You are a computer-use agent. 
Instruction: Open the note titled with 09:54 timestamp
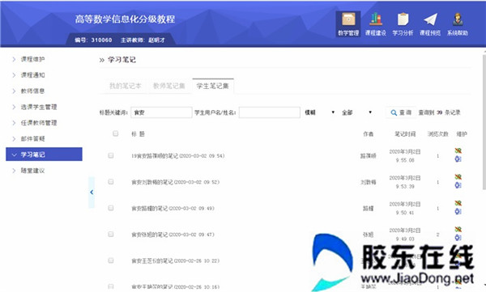pos(178,156)
